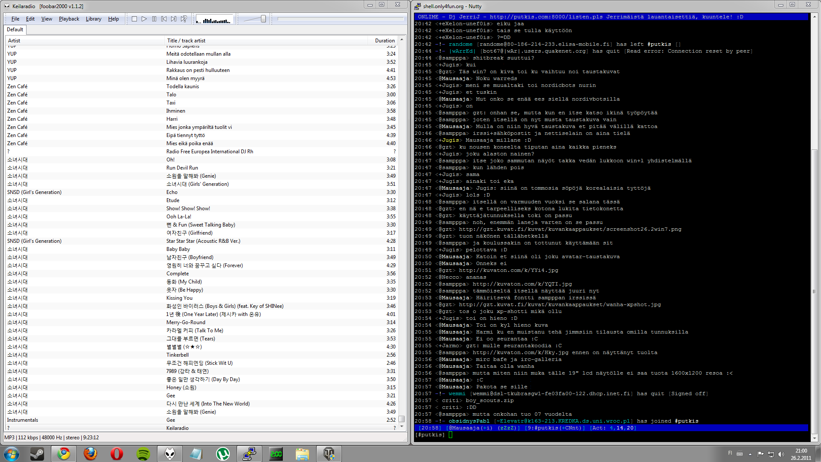Adjust the volume slider in the toolbar
The image size is (821, 462).
(255, 19)
